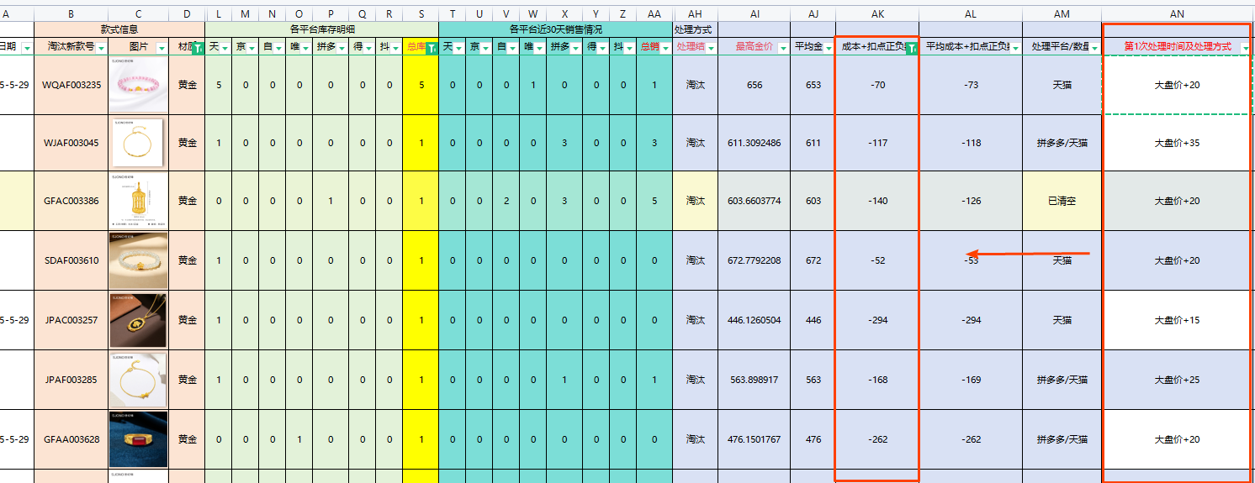
Task: Click the 大盘价+35 cell
Action: click(1177, 143)
